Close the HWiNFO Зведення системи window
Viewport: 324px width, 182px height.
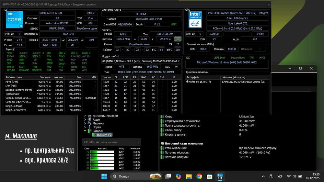coord(269,5)
